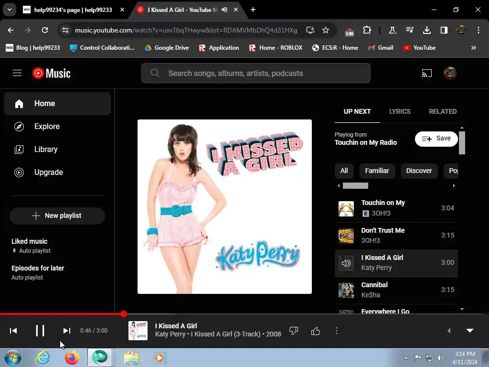489x367 pixels.
Task: Open Upgrade in the sidebar
Action: (x=57, y=172)
